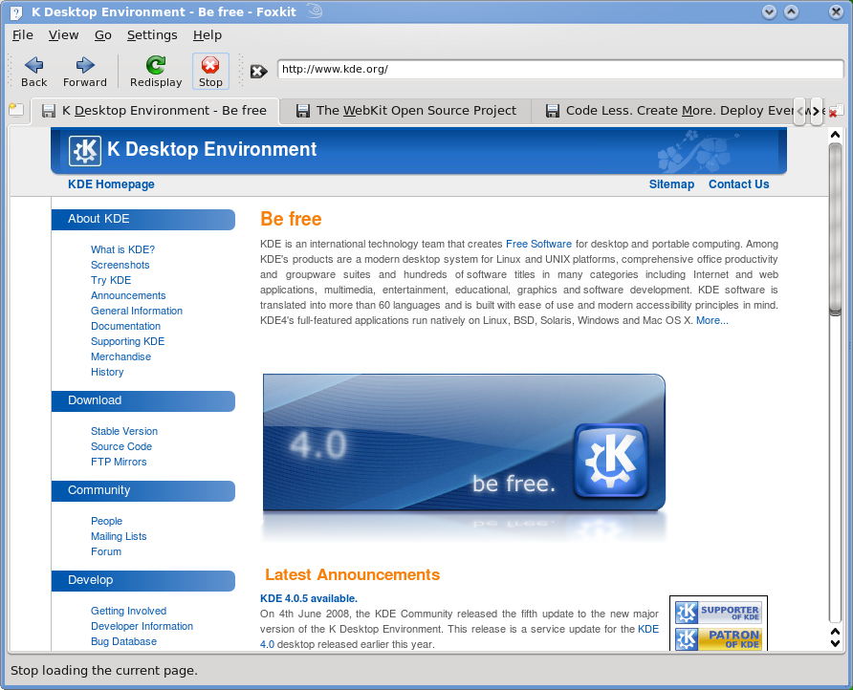The height and width of the screenshot is (690, 853).
Task: Click the Supporter of KDE badge
Action: [x=718, y=613]
